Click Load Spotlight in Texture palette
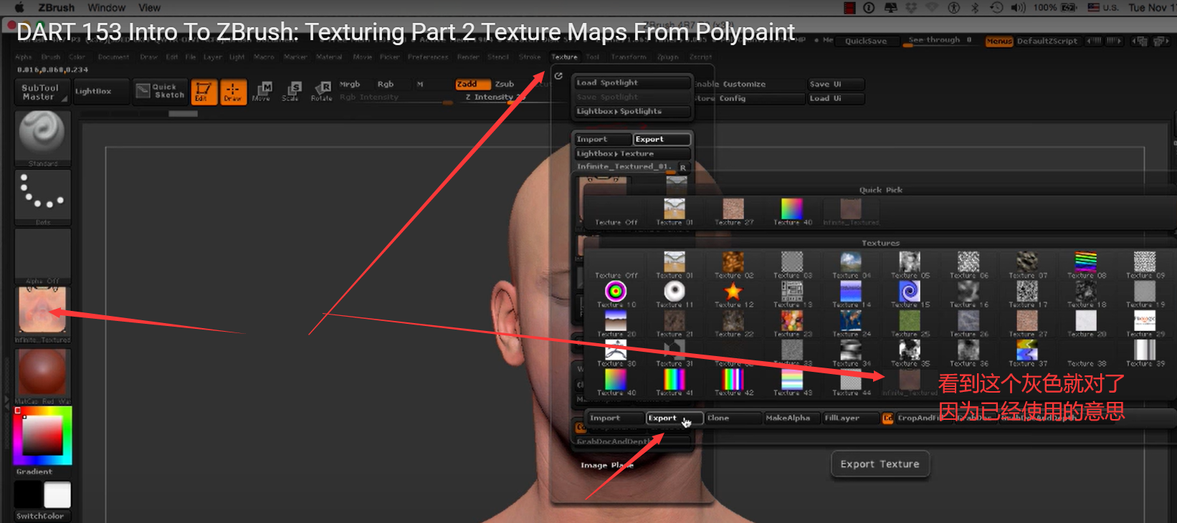Image resolution: width=1177 pixels, height=523 pixels. 632,83
